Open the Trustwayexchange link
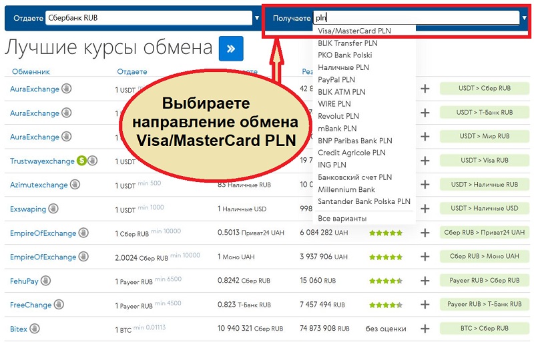 click(42, 161)
